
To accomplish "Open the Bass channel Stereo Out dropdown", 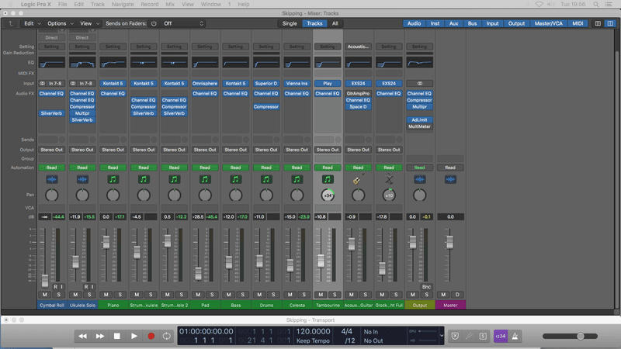I will 236,150.
